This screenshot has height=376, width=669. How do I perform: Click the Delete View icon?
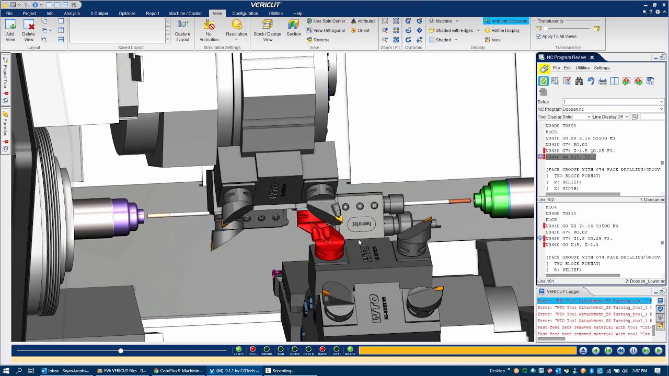(29, 25)
